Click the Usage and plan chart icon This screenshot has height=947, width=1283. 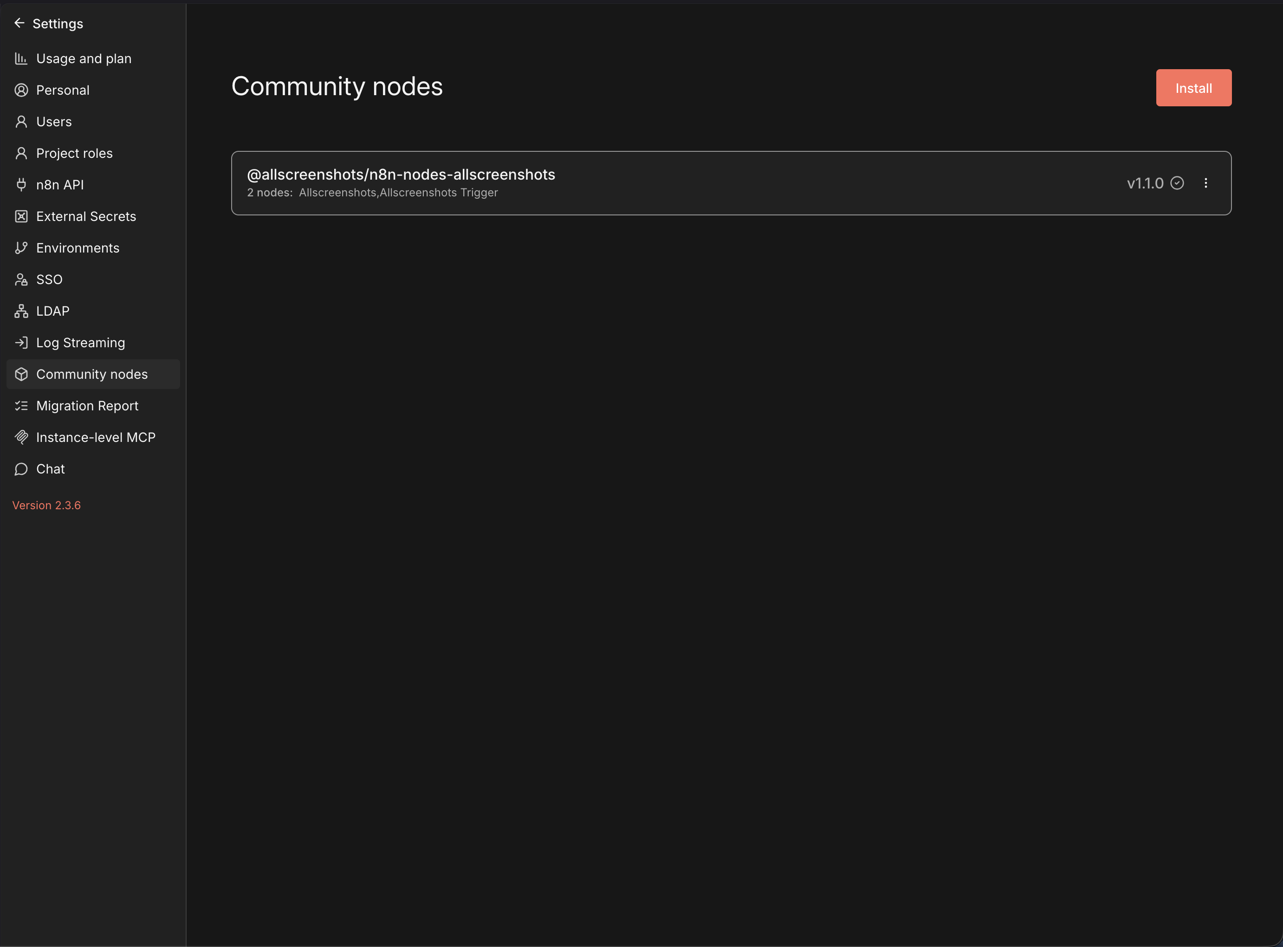21,58
